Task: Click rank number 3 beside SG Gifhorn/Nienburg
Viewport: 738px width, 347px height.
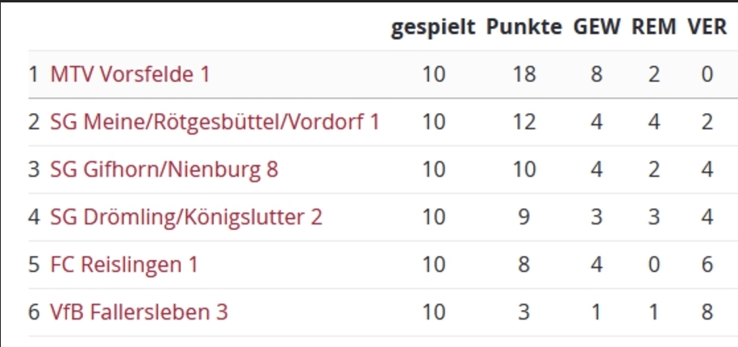Action: coord(34,169)
